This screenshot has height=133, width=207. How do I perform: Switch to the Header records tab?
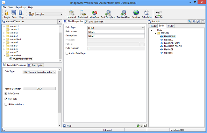(x=153, y=26)
